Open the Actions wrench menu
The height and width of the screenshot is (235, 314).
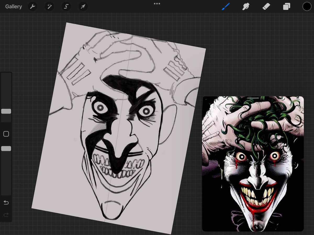tap(33, 7)
